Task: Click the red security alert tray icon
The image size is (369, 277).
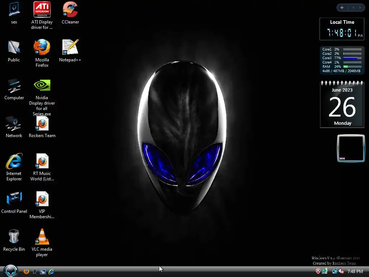Action: [318, 271]
